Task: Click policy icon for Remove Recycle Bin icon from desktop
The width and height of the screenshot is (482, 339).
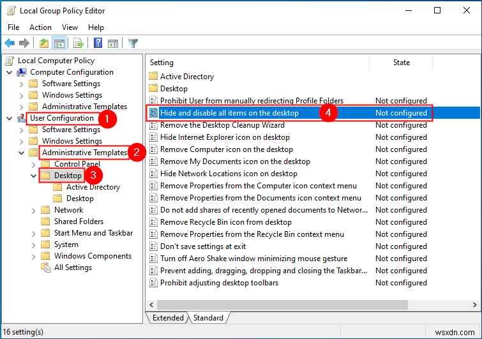Action: pyautogui.click(x=153, y=222)
